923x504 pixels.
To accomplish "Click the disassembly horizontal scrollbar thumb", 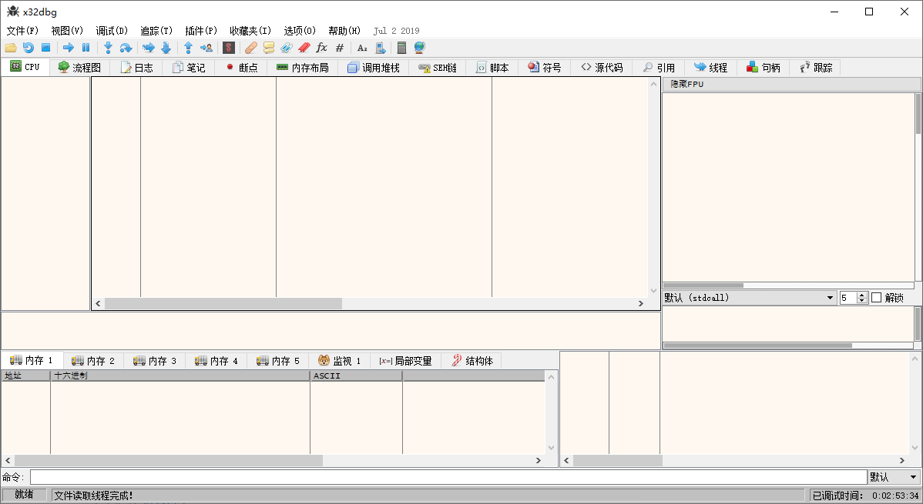I will [x=223, y=304].
